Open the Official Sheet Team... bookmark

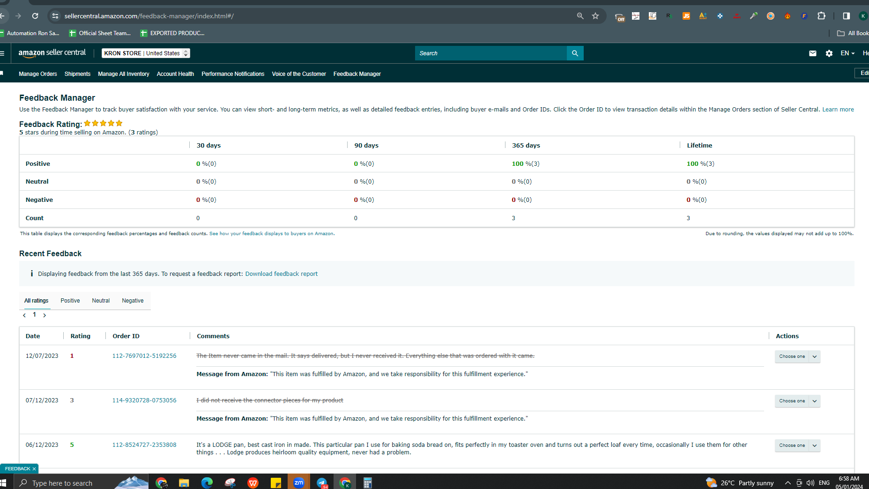(x=100, y=33)
